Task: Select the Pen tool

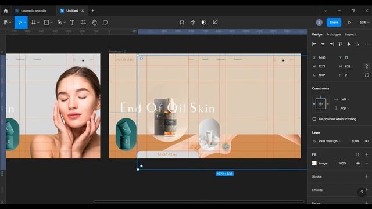Action: click(x=59, y=23)
